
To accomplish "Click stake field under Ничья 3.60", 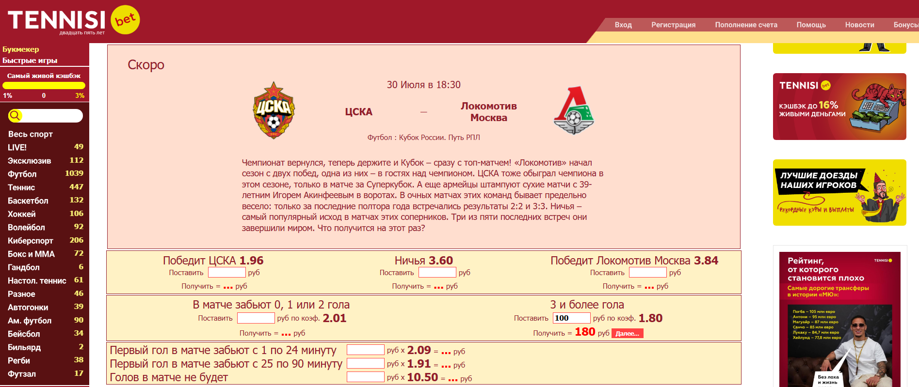I will pos(437,272).
